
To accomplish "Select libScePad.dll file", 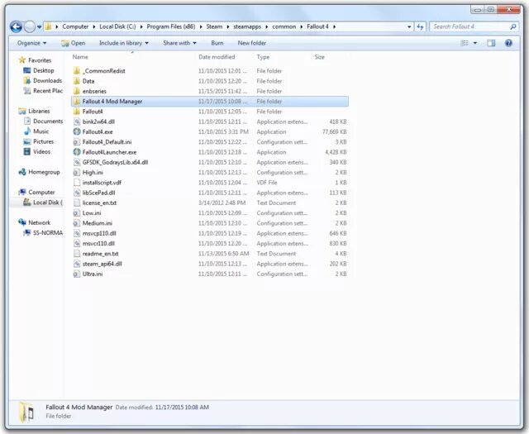I will 210,193.
